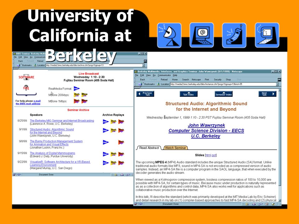Screen dimensions: 299x224
Task: Click Reload in the right Netscape toolbar
Action: 164,80
